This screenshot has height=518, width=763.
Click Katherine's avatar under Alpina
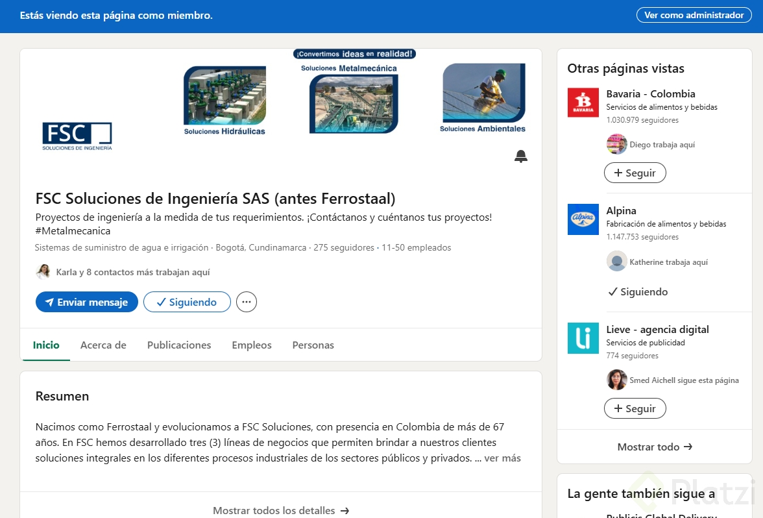tap(616, 262)
